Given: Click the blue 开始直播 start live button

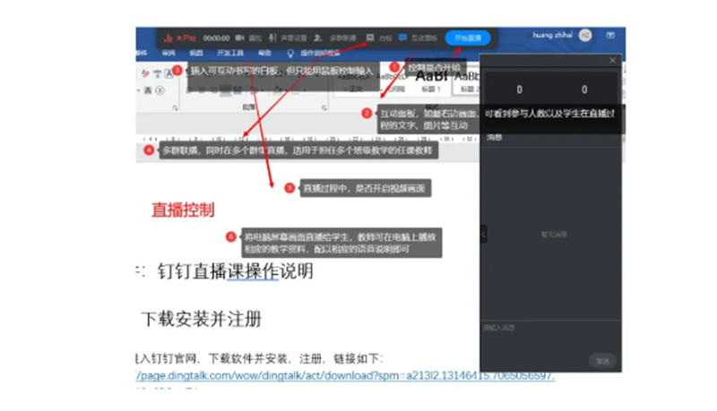Looking at the screenshot, I should (467, 38).
